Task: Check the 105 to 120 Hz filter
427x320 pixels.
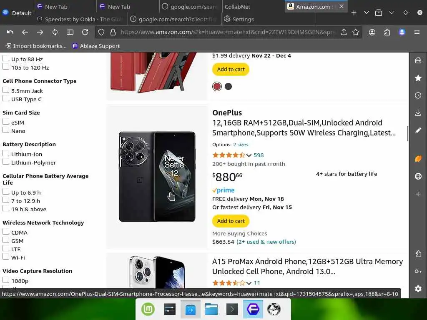Action: tap(6, 67)
